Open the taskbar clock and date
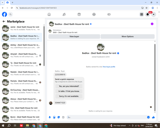160x128 pixels. click(x=149, y=125)
